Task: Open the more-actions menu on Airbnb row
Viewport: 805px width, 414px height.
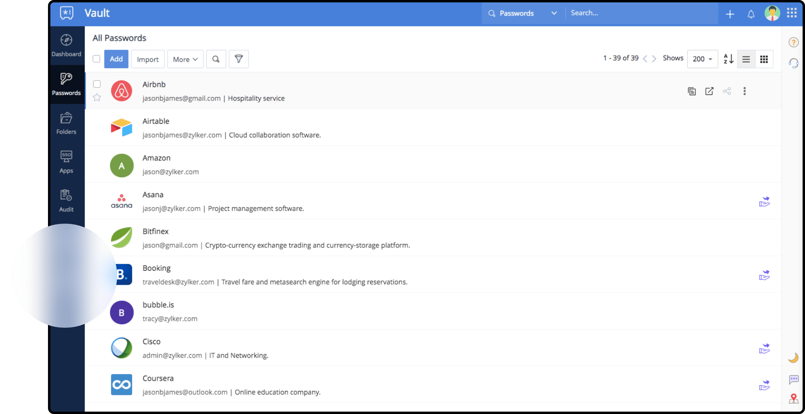Action: tap(745, 91)
